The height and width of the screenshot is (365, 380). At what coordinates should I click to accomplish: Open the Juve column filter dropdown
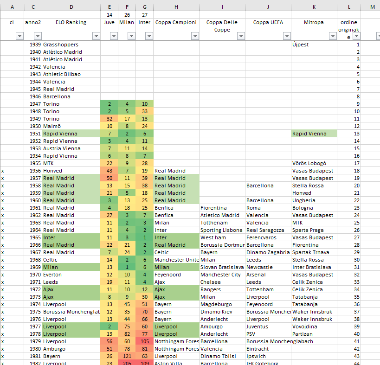tap(114, 36)
